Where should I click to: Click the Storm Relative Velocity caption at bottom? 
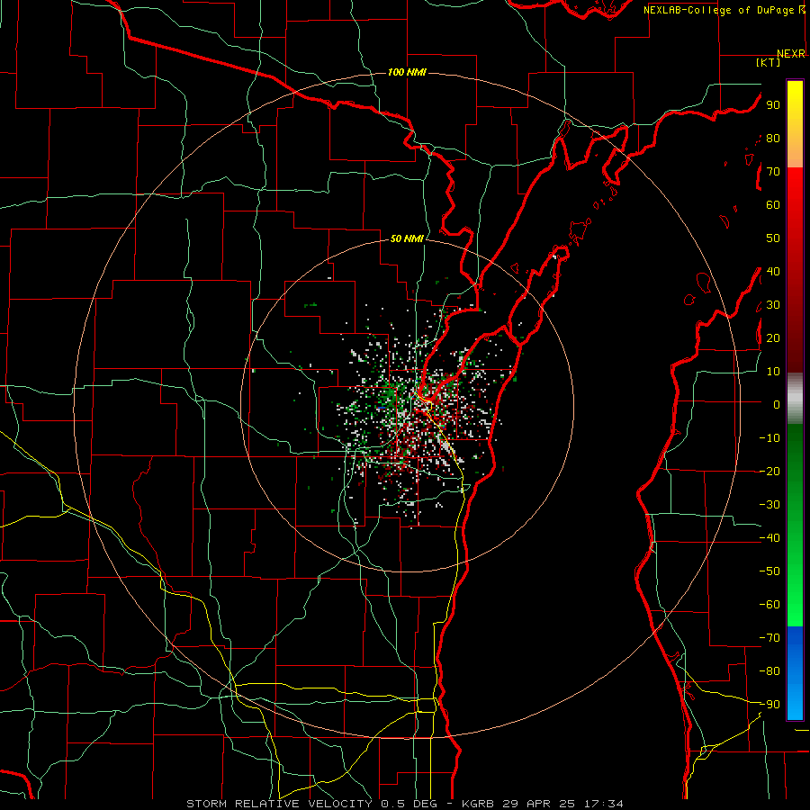(x=405, y=804)
